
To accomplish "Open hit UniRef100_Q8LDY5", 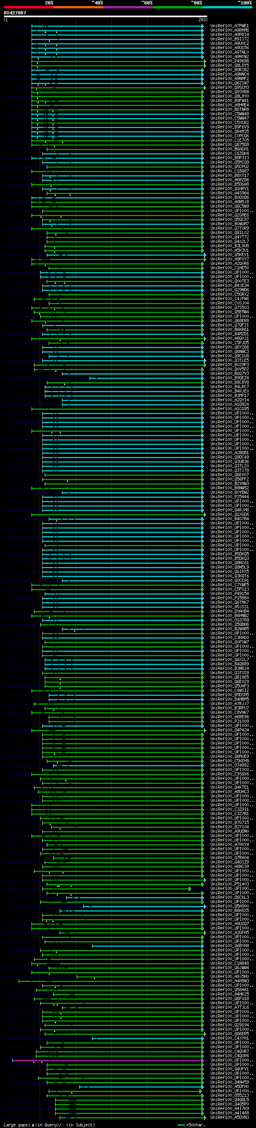I will (x=229, y=65).
